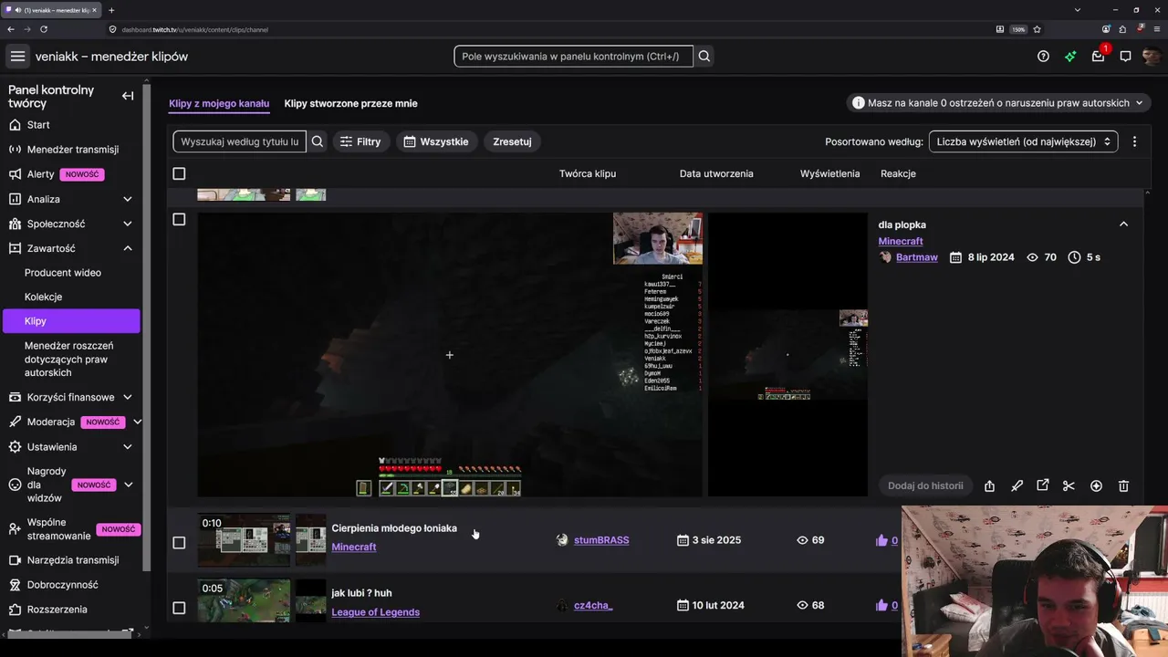The width and height of the screenshot is (1168, 657).
Task: Click the Wyszukaj według tytułu search field
Action: pos(240,141)
